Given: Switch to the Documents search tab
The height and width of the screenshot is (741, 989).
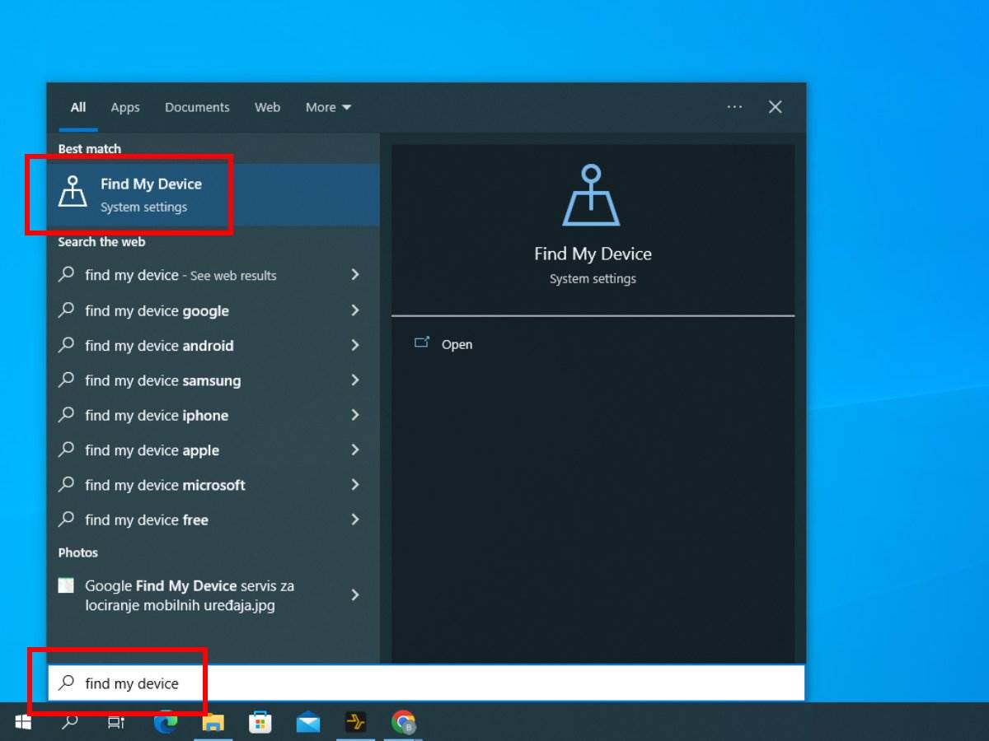Looking at the screenshot, I should [x=197, y=107].
